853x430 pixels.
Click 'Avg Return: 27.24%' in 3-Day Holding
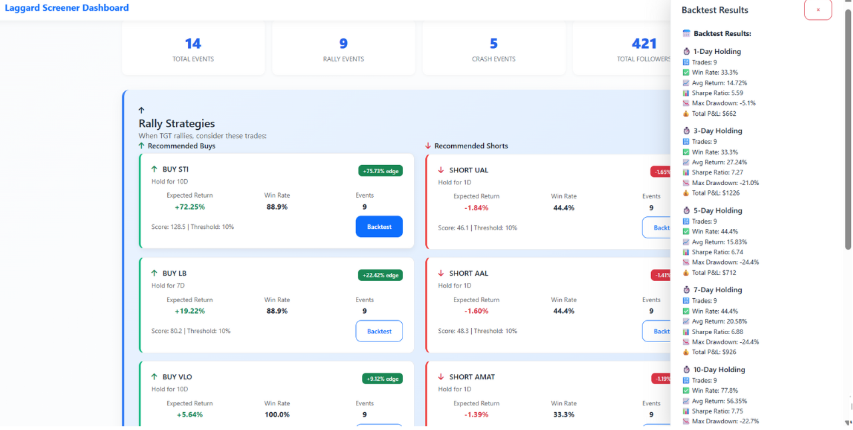(720, 162)
